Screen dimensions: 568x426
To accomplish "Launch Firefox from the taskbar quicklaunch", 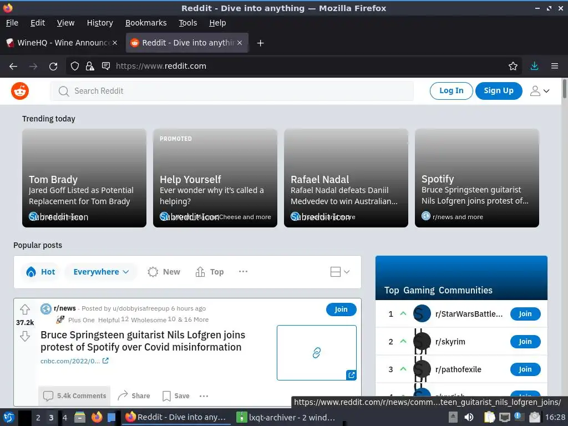I will (x=97, y=417).
